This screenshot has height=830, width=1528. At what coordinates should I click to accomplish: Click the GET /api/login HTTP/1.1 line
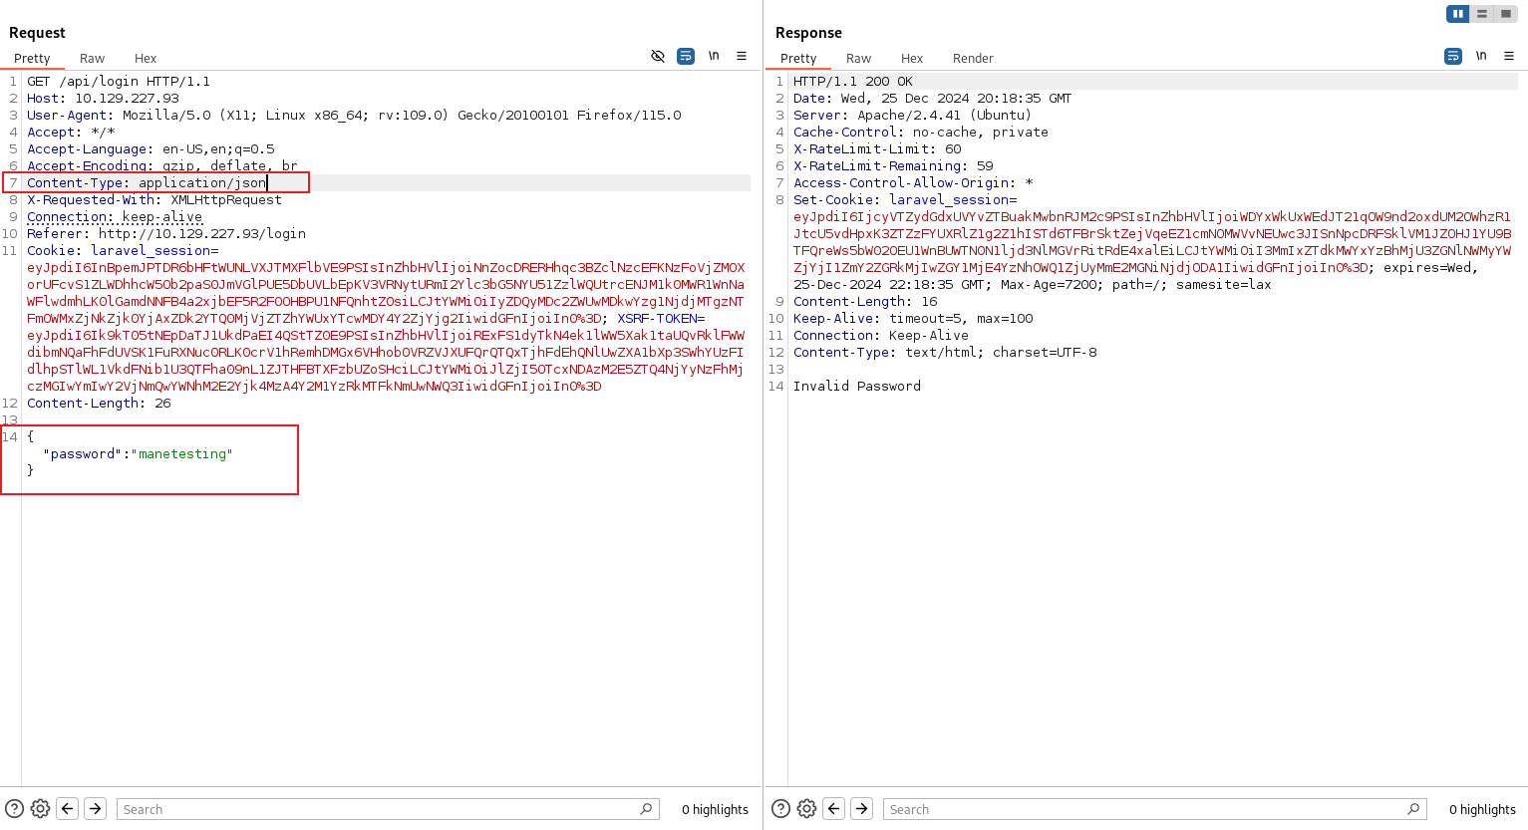[x=119, y=82]
